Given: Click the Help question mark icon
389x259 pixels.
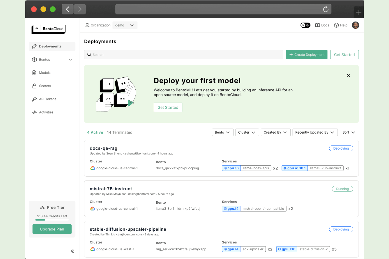Looking at the screenshot, I should click(336, 25).
